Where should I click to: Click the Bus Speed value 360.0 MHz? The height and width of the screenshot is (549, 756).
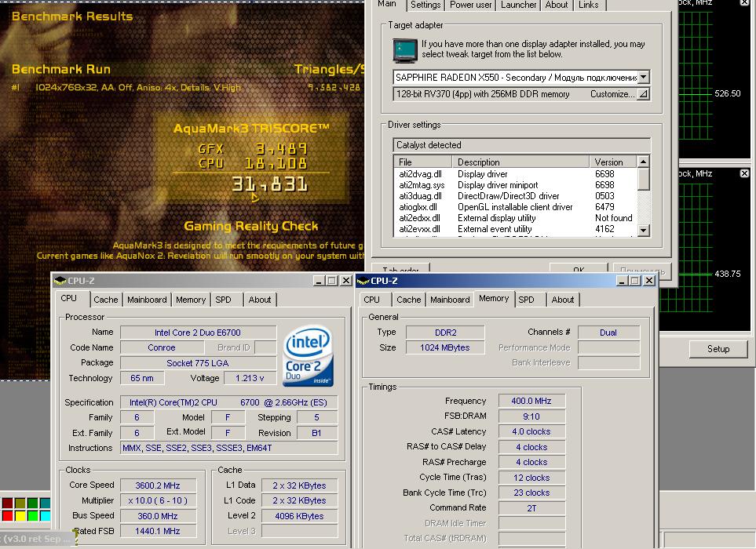(x=158, y=516)
